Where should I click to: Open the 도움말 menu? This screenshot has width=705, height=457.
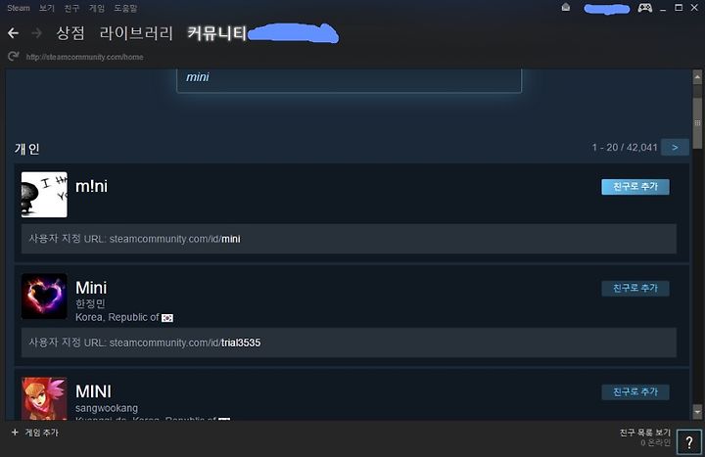(x=125, y=8)
